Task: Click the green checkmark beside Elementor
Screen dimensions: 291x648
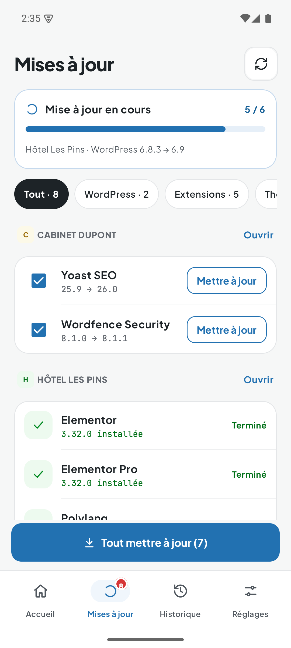Action: [39, 425]
